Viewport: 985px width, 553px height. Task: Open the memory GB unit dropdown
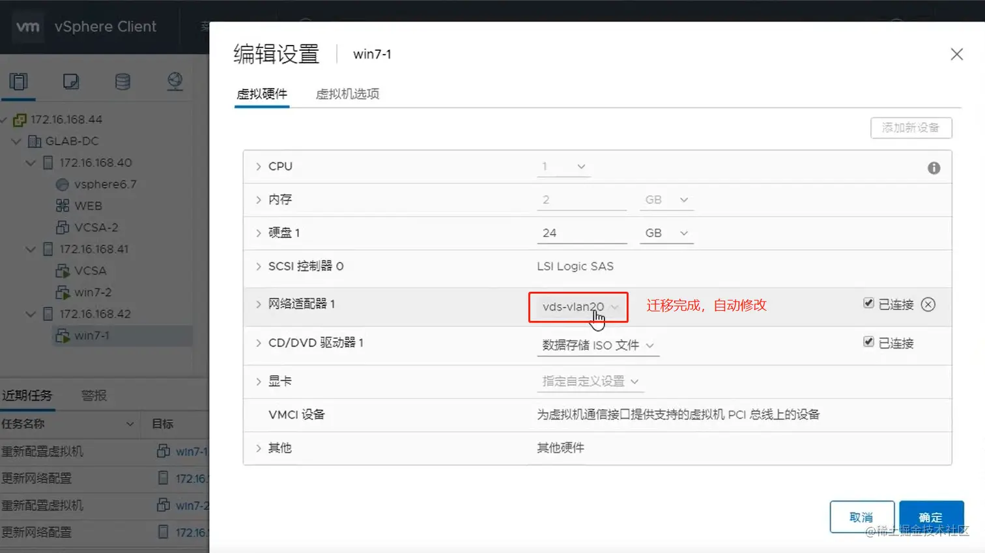pos(666,200)
